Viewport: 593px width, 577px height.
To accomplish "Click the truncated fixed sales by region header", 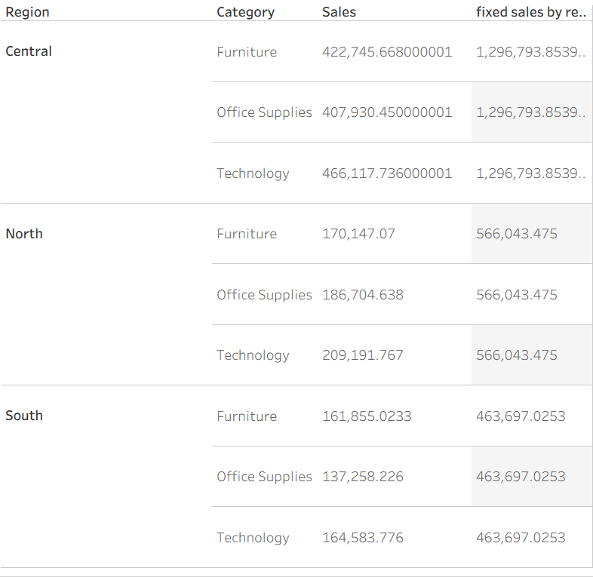I will tap(531, 12).
